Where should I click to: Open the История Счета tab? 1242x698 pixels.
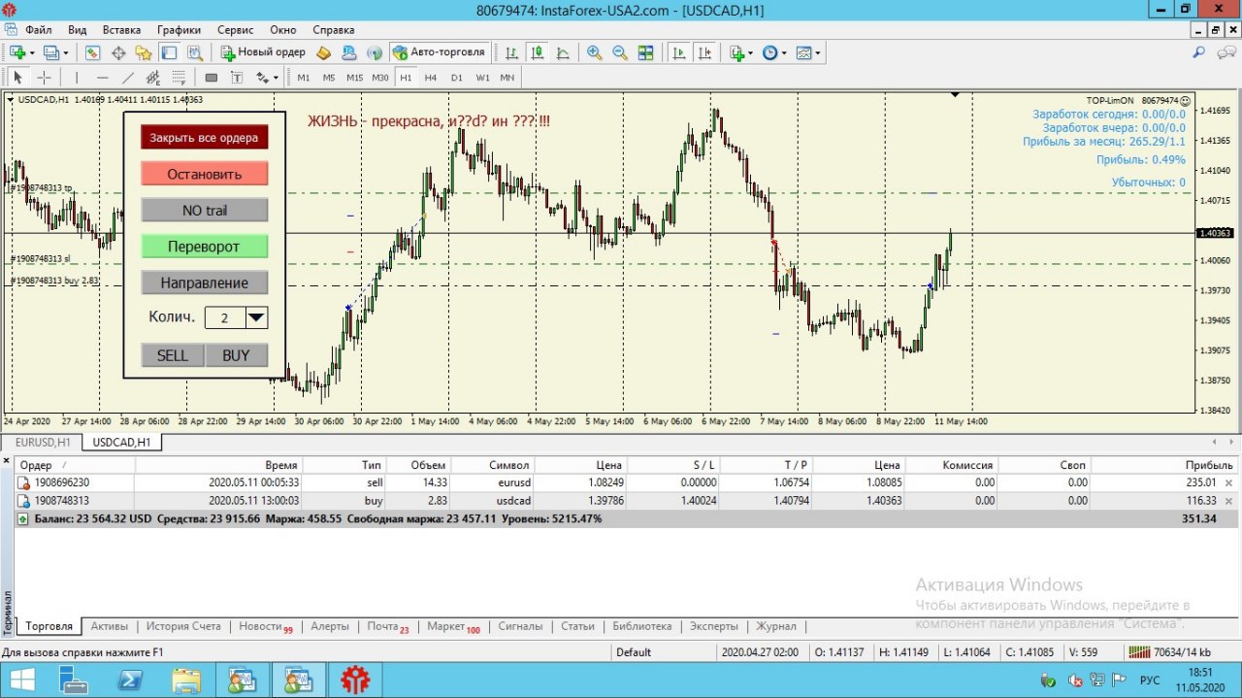click(x=183, y=627)
